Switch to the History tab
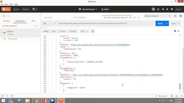 point(7,21)
